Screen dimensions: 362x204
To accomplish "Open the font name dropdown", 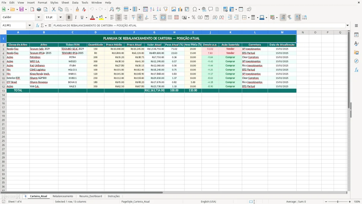I will pos(38,18).
